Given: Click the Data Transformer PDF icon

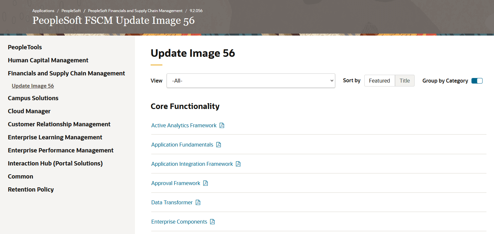Looking at the screenshot, I should pos(198,202).
